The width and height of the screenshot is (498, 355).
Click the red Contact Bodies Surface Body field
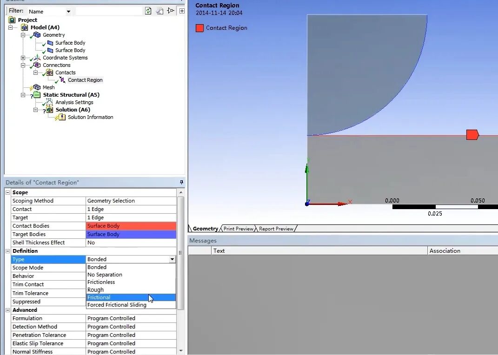[131, 226]
